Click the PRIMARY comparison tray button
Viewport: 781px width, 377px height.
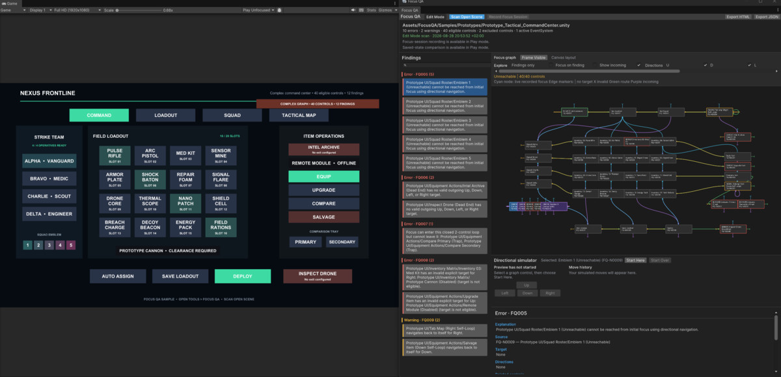305,242
